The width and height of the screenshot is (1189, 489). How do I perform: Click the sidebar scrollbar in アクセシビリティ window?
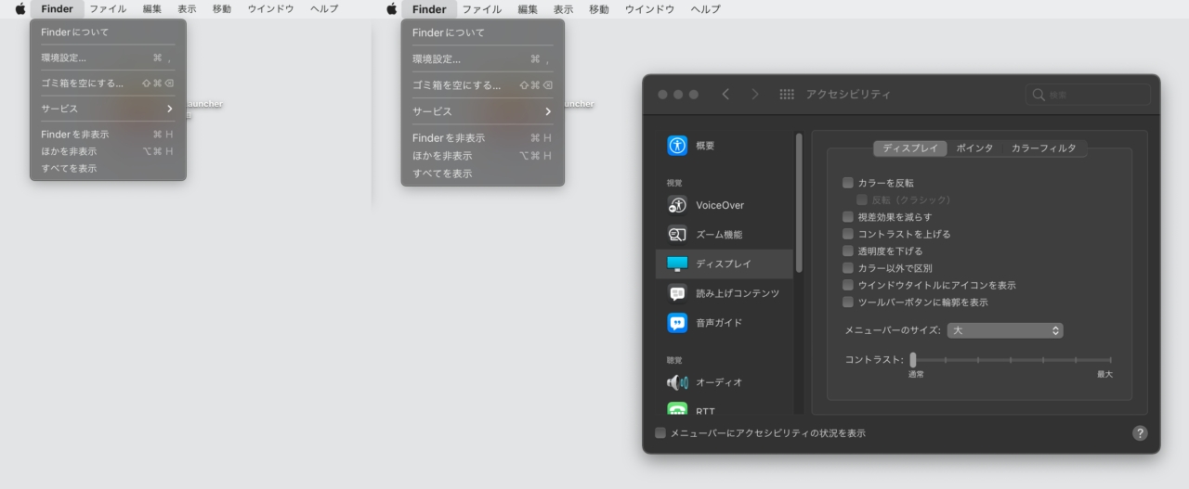798,202
